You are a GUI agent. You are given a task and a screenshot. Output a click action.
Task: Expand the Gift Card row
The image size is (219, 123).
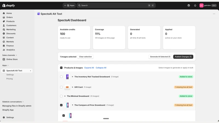click(x=73, y=87)
